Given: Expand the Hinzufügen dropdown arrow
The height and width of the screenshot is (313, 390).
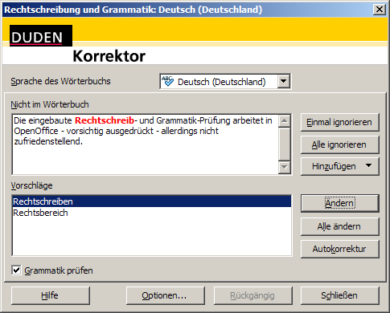Looking at the screenshot, I should (369, 165).
